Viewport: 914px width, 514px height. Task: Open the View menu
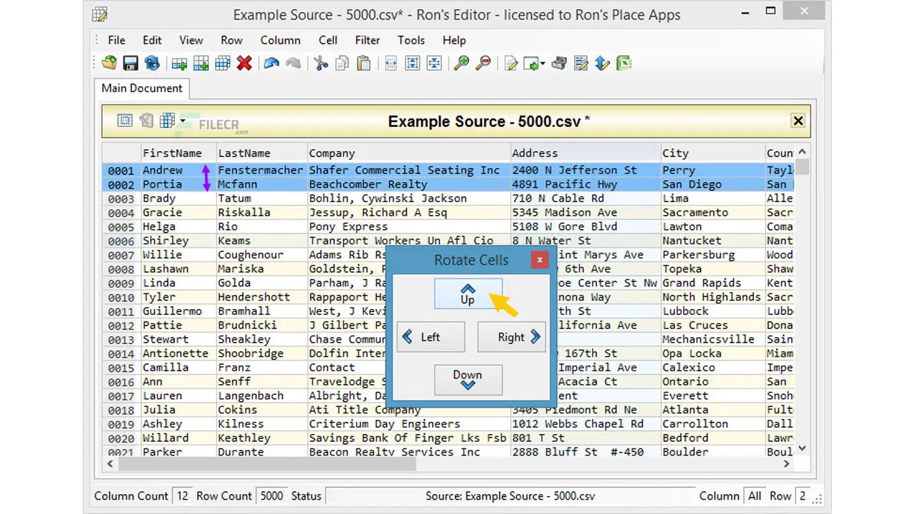pyautogui.click(x=191, y=40)
